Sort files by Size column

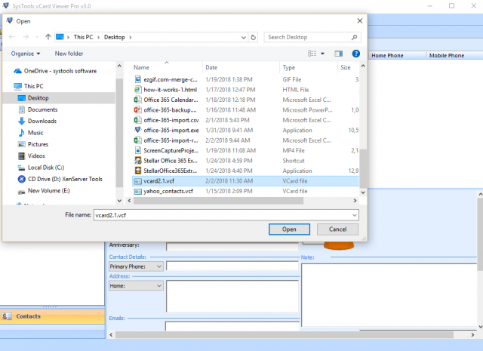346,67
